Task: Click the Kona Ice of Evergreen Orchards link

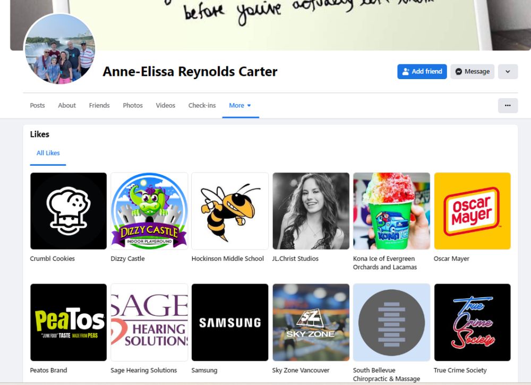Action: [385, 263]
